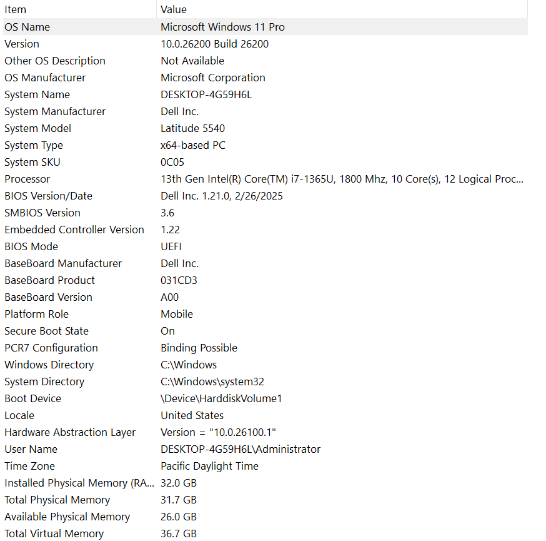Select the System Name row

266,94
